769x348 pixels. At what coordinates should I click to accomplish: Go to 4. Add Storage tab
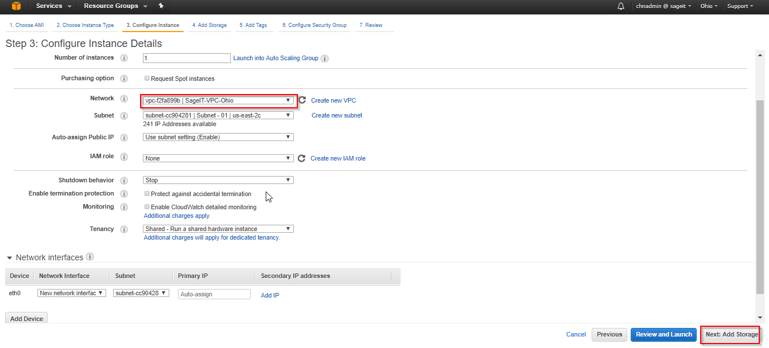coord(209,25)
